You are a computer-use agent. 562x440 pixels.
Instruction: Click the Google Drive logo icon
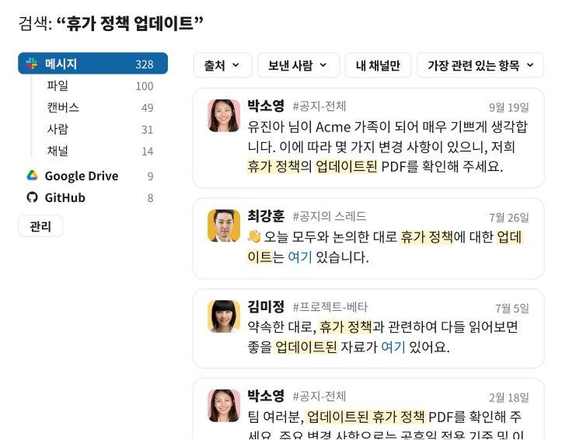(32, 176)
